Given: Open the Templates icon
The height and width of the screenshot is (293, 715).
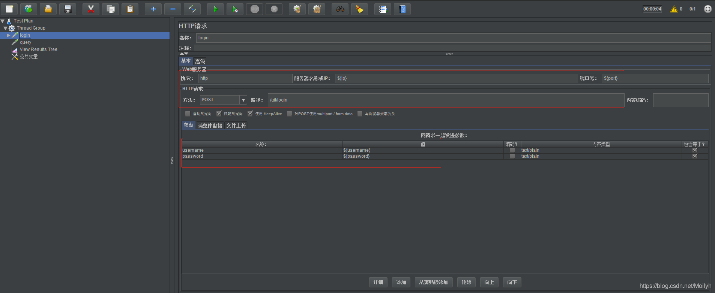Looking at the screenshot, I should pos(29,9).
